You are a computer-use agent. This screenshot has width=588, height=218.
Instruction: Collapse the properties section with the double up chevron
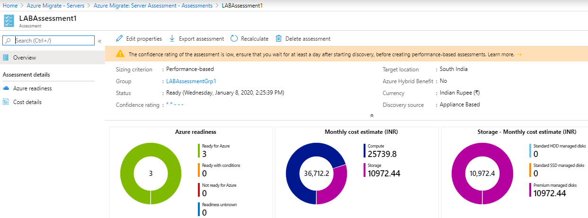(x=372, y=115)
